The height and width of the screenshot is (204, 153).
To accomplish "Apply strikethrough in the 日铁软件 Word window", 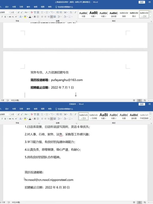I will click(x=10, y=119).
